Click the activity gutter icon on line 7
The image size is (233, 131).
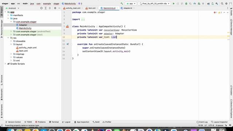tap(67, 27)
